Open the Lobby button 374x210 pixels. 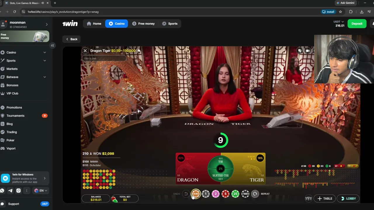click(348, 199)
